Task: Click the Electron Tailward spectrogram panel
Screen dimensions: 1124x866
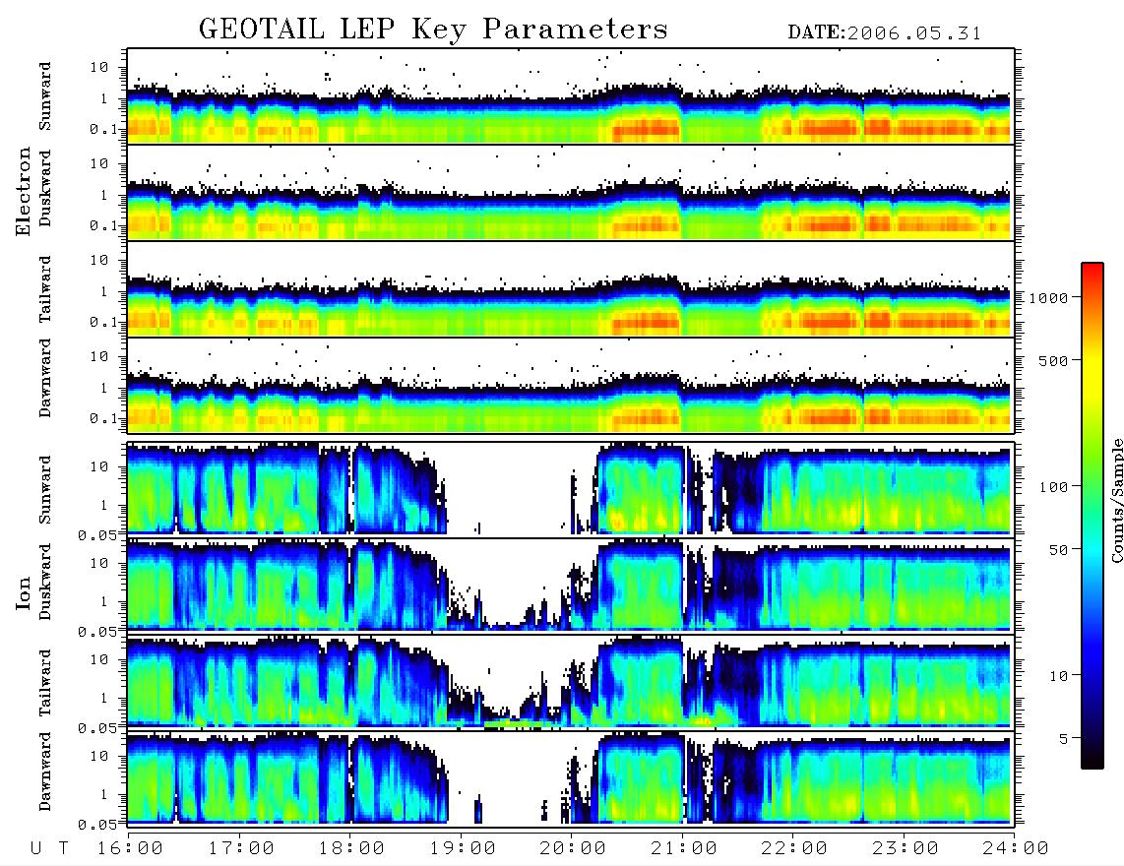Action: tap(571, 289)
